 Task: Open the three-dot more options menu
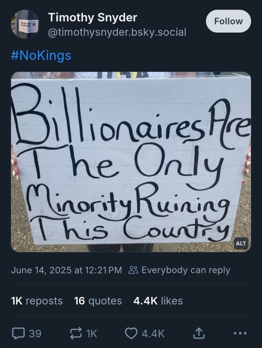pos(240,333)
